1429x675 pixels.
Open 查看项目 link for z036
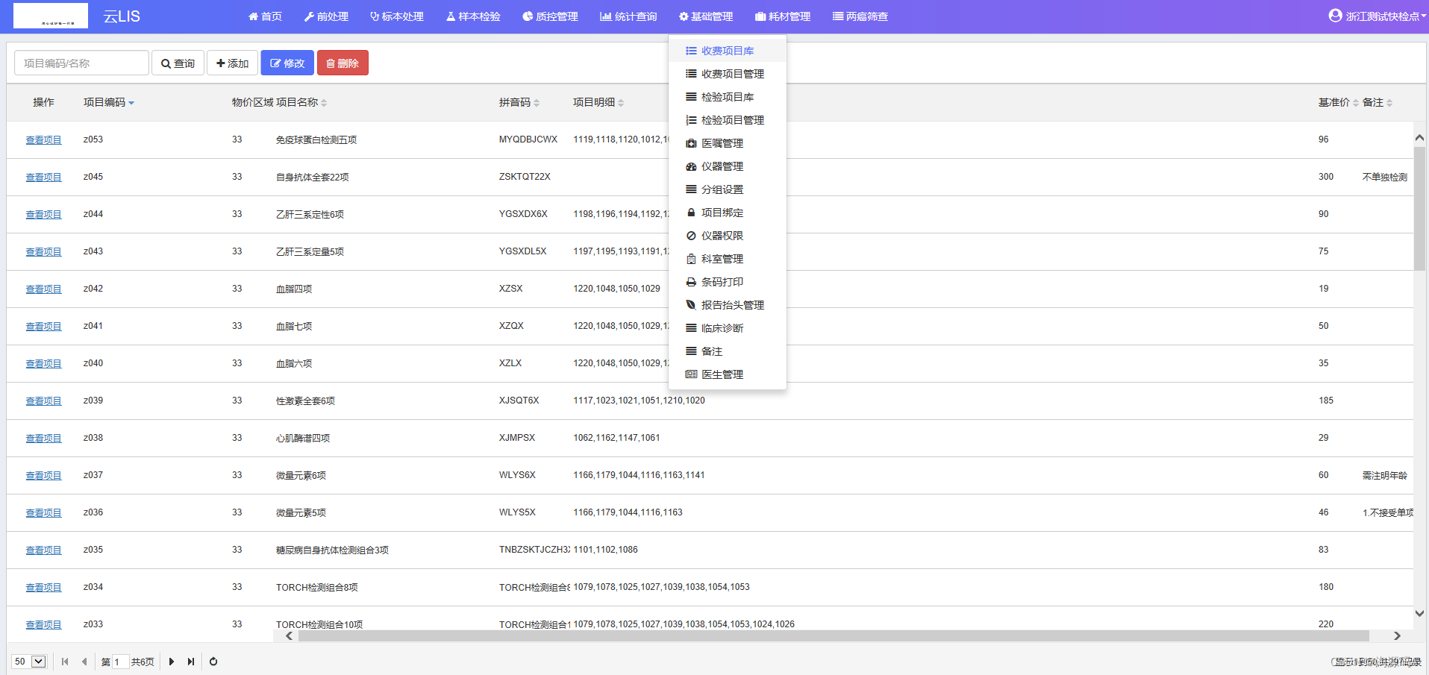43,513
